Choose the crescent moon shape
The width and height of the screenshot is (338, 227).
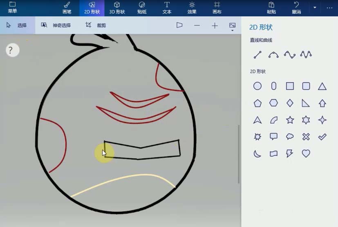click(257, 154)
